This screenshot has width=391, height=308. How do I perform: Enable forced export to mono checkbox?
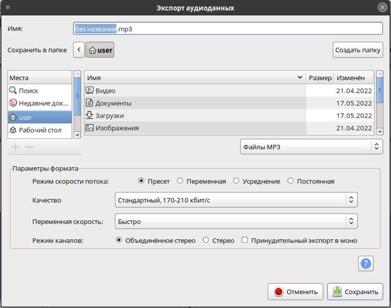[245, 240]
